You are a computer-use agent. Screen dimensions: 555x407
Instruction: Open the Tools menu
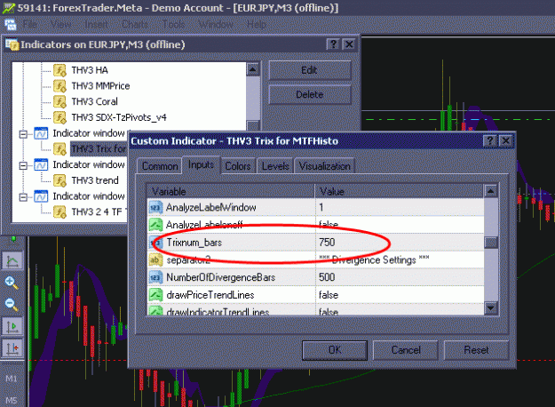(x=173, y=25)
